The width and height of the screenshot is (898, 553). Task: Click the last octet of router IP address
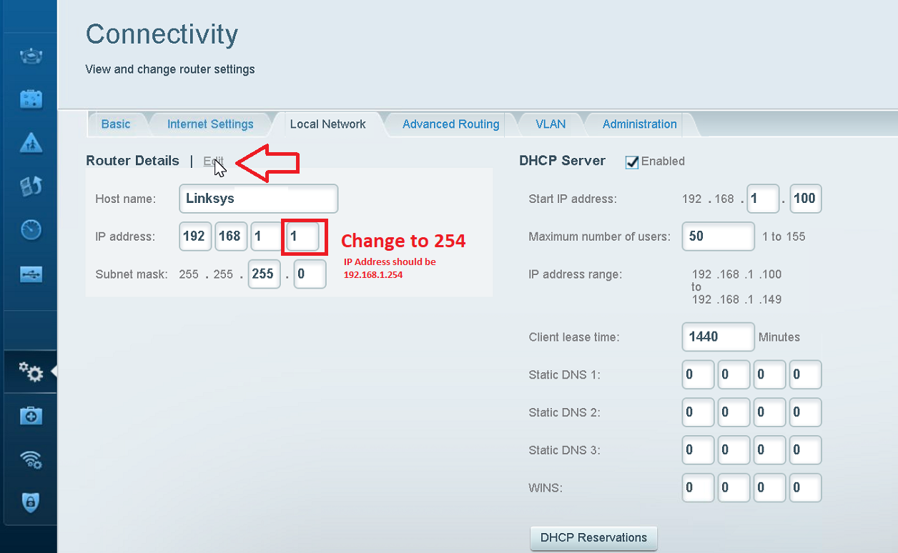click(x=302, y=236)
